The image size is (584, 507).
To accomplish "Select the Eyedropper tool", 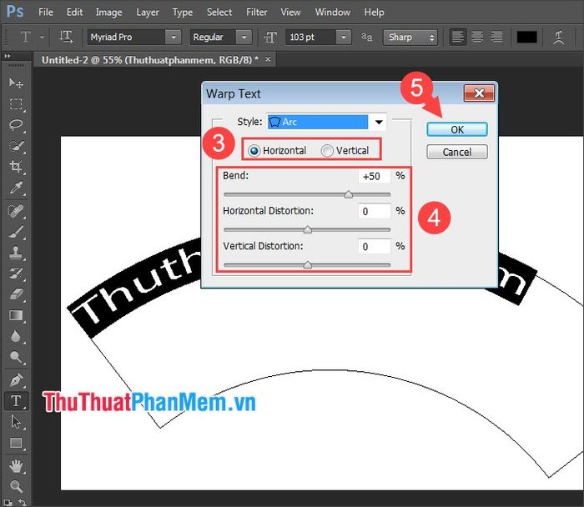I will point(16,188).
